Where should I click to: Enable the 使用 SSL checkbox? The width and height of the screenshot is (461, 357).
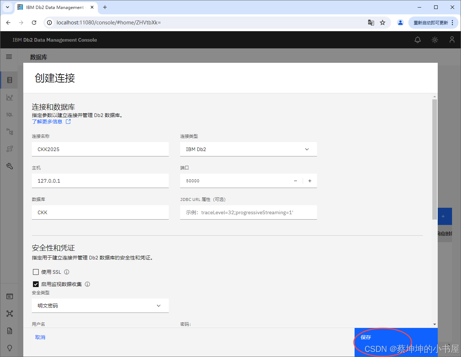pyautogui.click(x=36, y=272)
